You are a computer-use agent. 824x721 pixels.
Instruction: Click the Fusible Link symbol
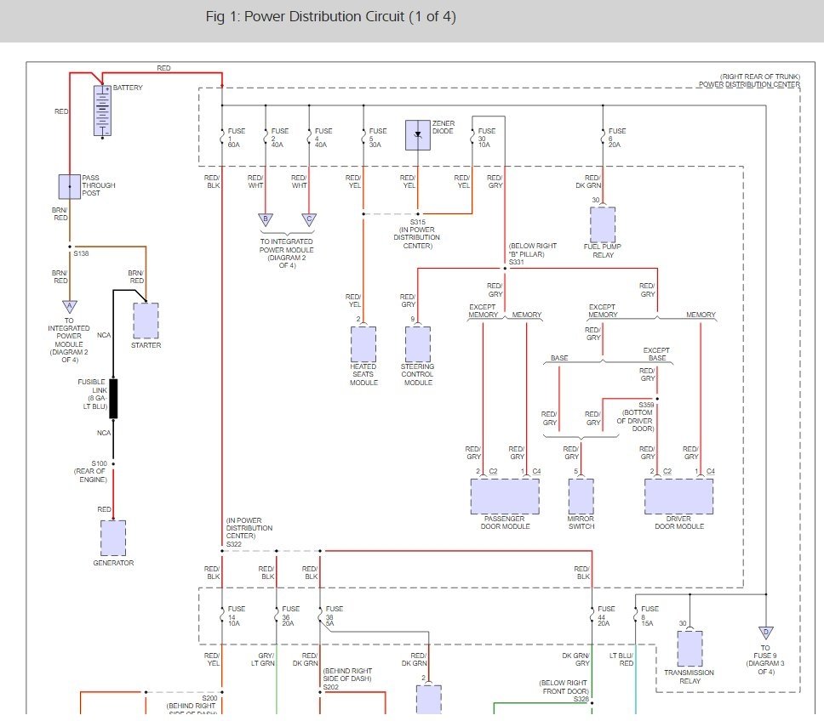(113, 400)
